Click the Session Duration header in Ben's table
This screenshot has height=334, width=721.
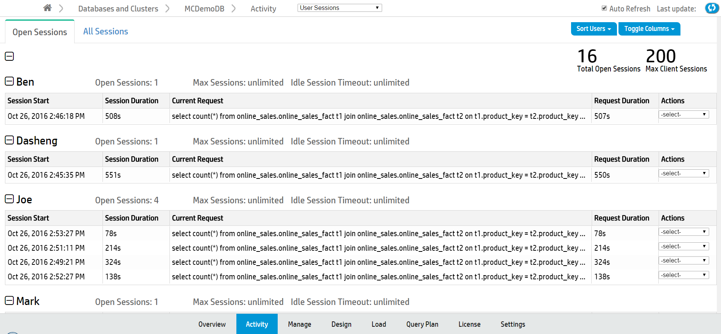pyautogui.click(x=132, y=101)
